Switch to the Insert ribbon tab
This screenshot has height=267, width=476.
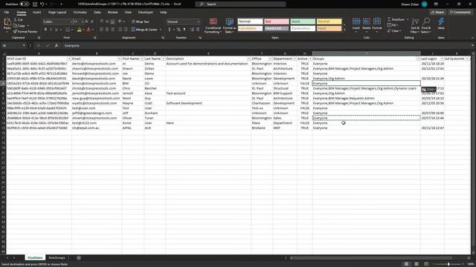click(x=36, y=13)
